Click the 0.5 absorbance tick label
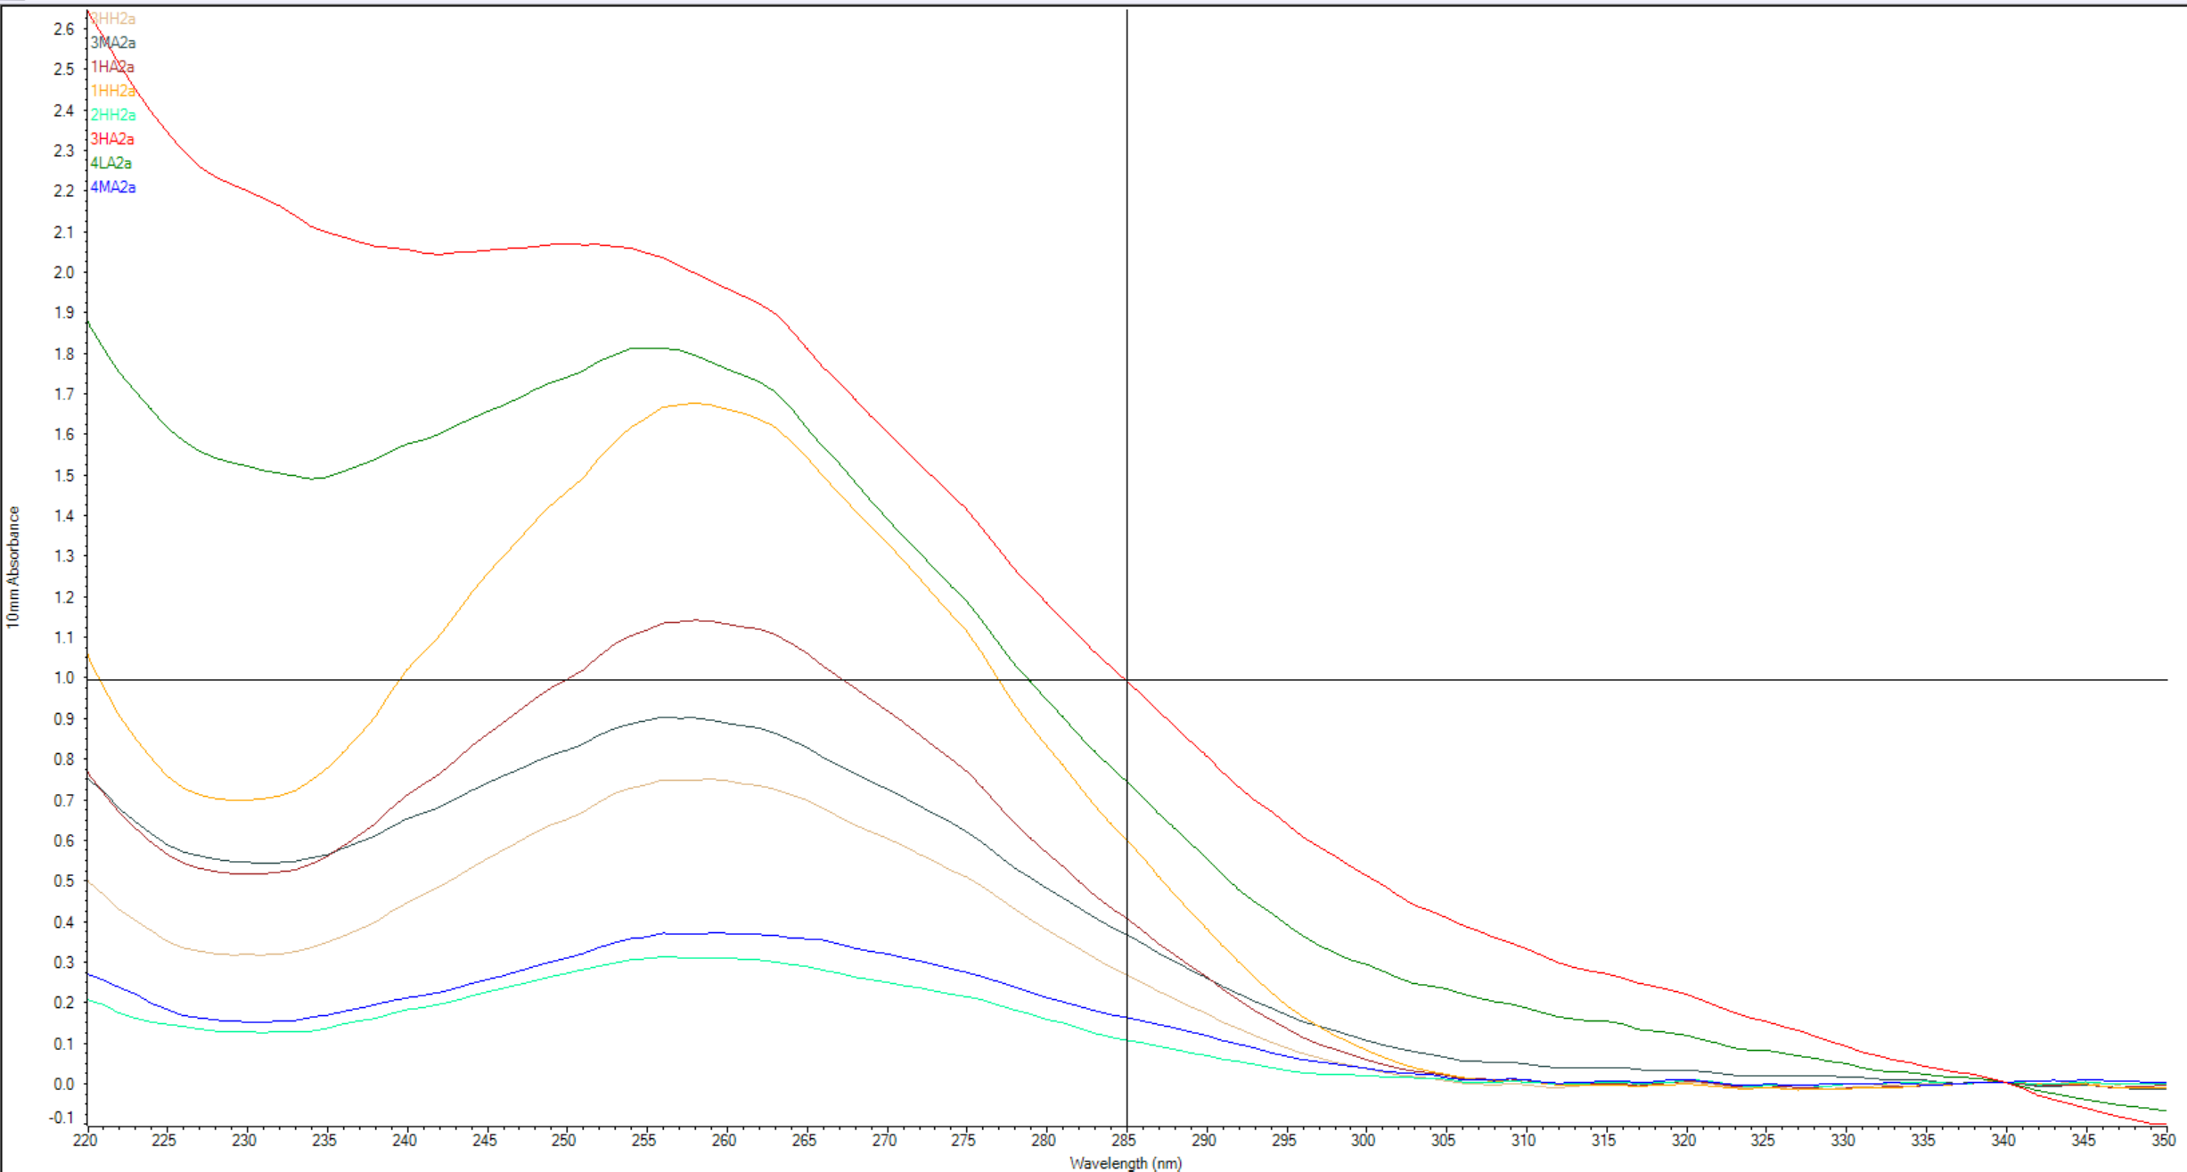Viewport: 2187px width, 1172px height. (x=64, y=881)
